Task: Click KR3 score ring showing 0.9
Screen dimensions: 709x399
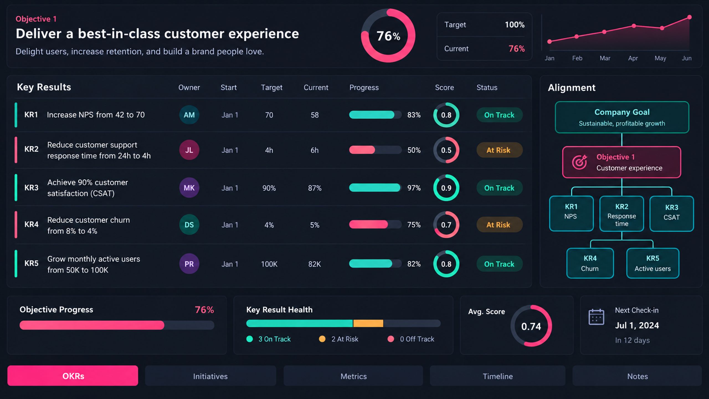Action: coord(446,188)
